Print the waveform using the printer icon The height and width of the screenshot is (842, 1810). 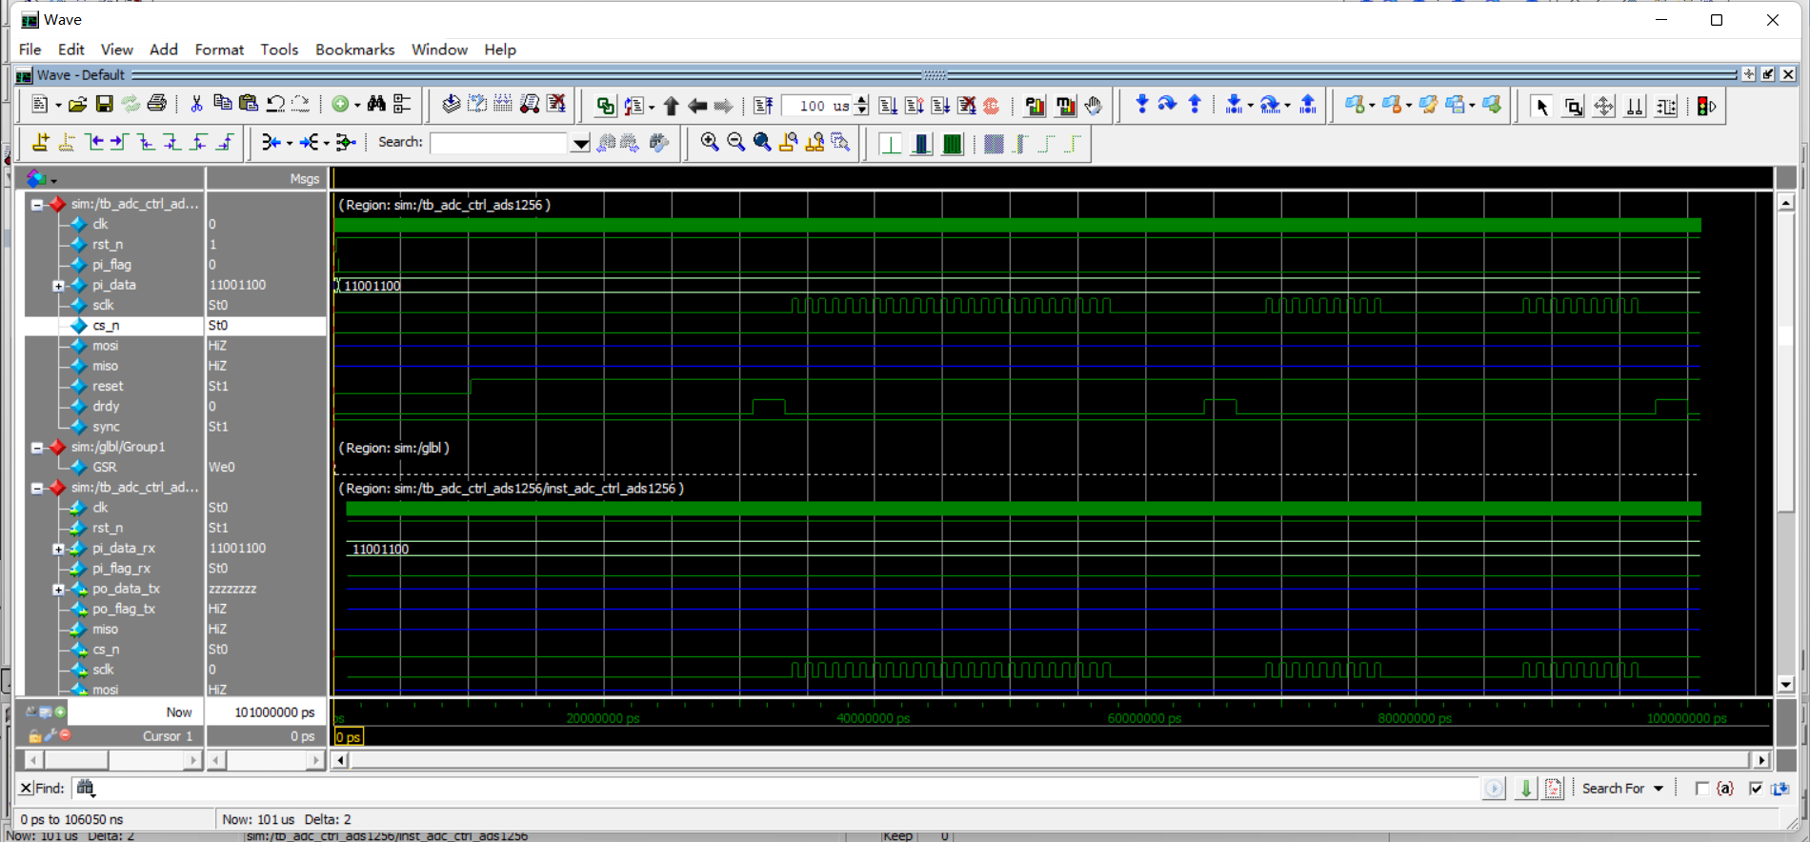click(157, 105)
